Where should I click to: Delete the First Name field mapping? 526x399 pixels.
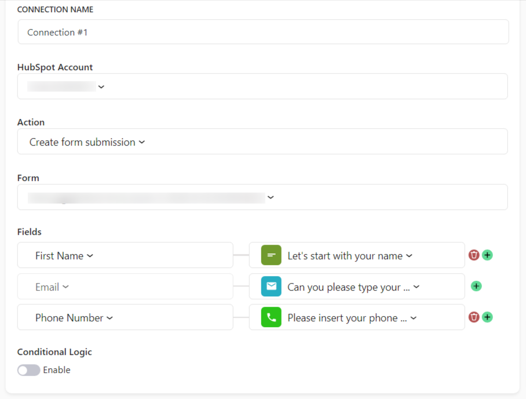tap(474, 255)
